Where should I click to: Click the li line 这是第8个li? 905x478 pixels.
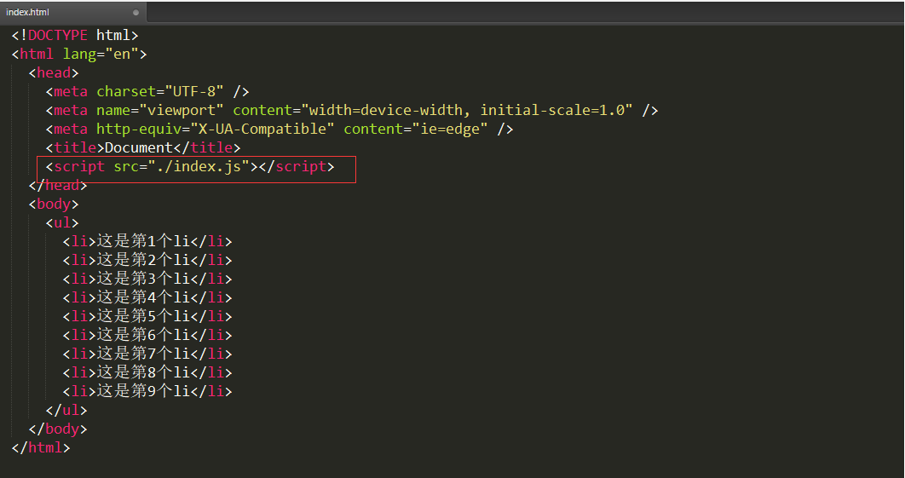point(147,373)
